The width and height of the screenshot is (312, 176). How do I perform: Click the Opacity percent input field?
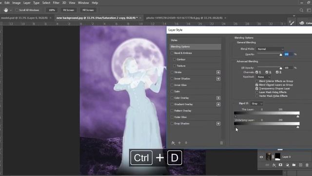click(288, 54)
